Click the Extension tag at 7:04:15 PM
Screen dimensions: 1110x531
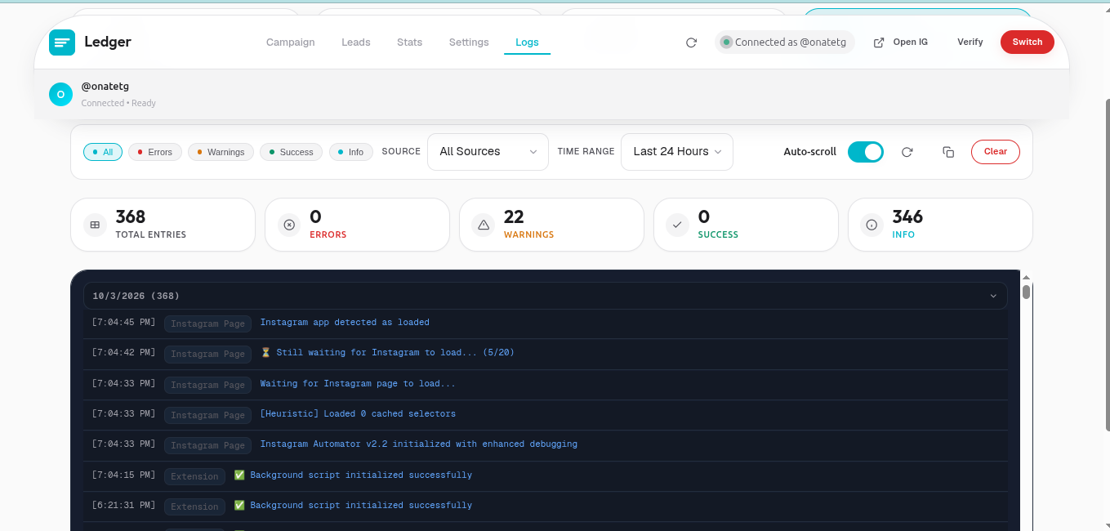(194, 477)
